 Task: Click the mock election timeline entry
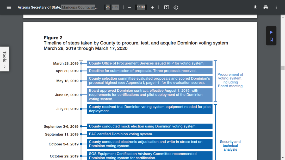(x=150, y=126)
